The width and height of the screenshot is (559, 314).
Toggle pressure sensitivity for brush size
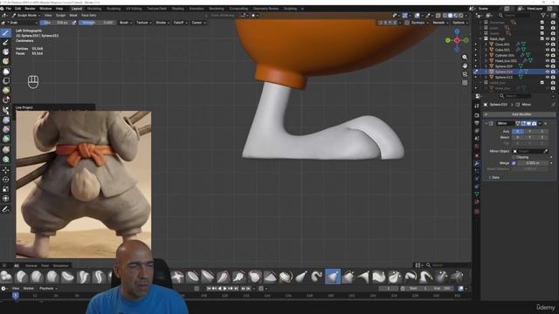[x=74, y=23]
